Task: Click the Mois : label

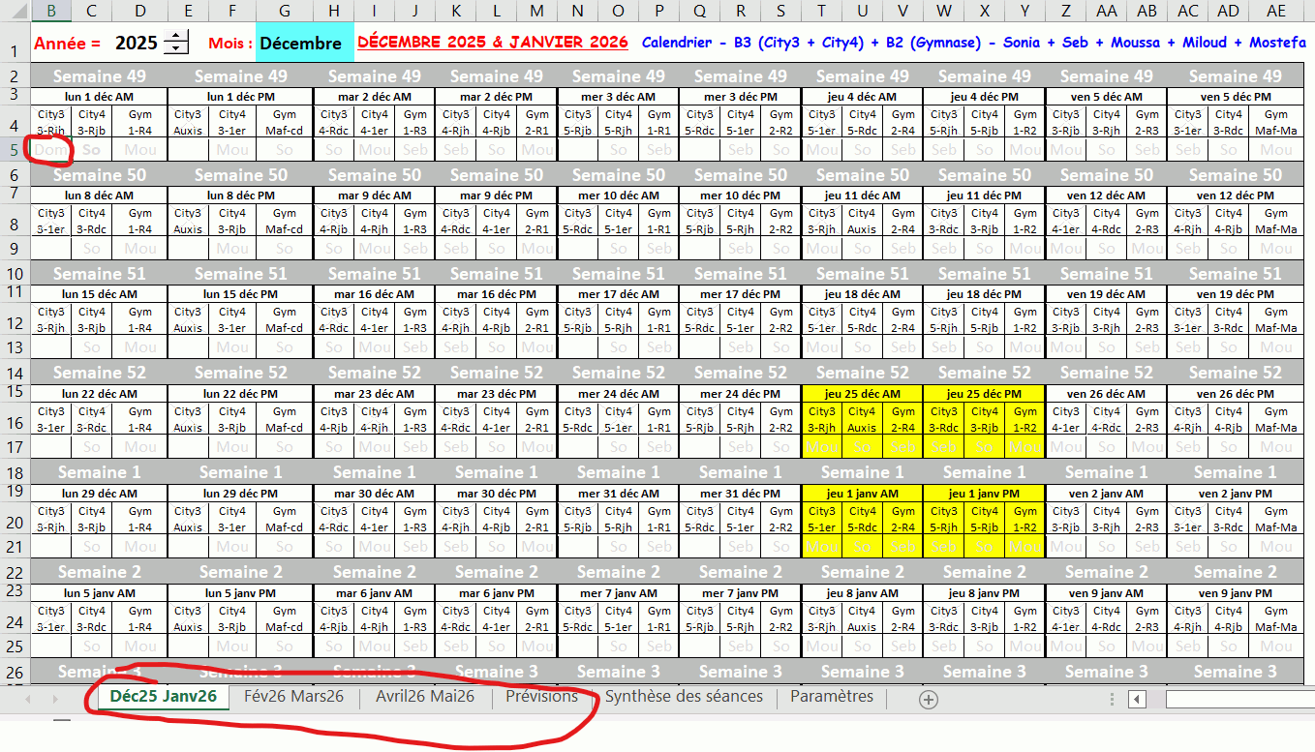Action: (229, 44)
